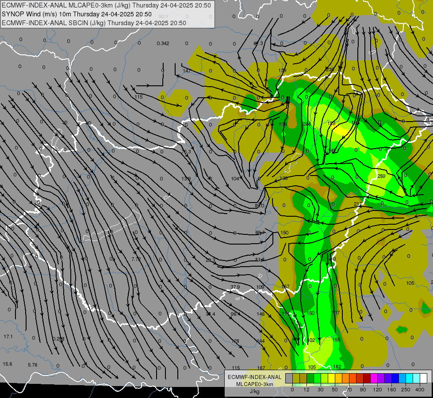
Task: Select the pure yellow legend swatch
Action: pos(331,378)
